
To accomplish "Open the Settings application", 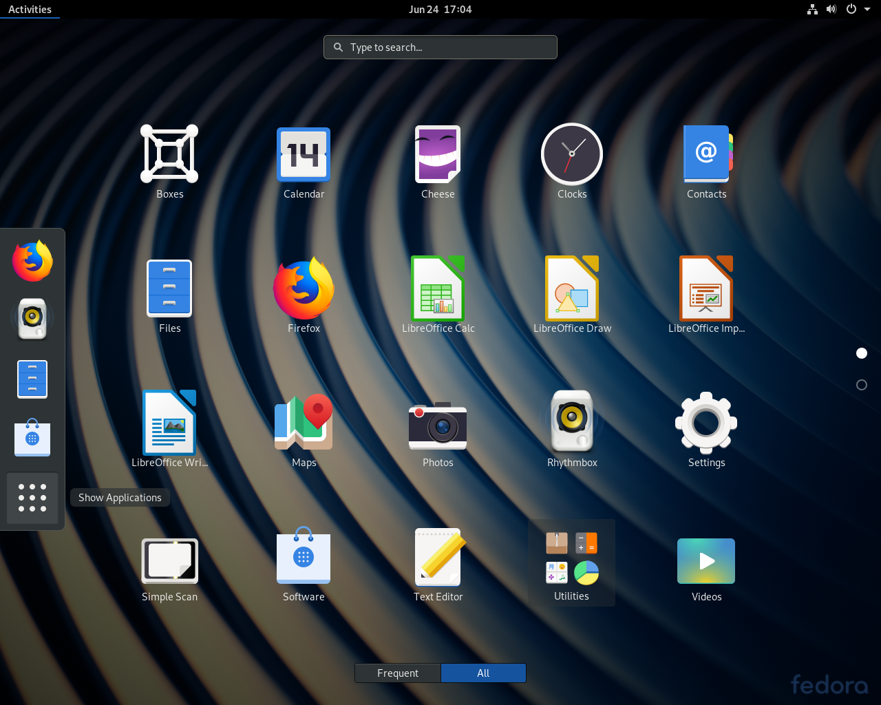I will [x=706, y=431].
